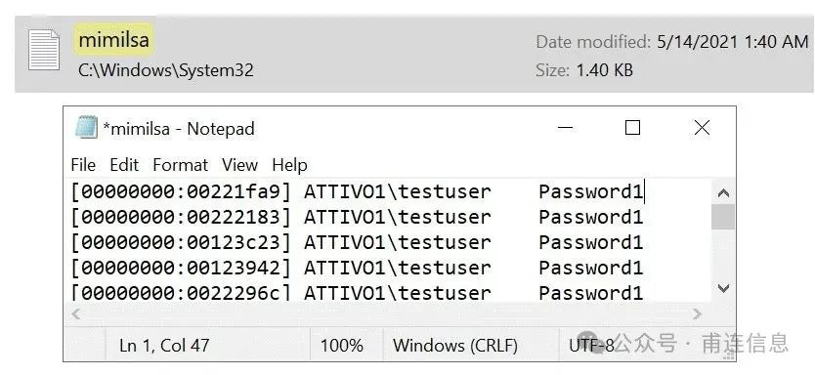Click the horizontal scrollbar left arrow
The image size is (815, 375).
76,313
